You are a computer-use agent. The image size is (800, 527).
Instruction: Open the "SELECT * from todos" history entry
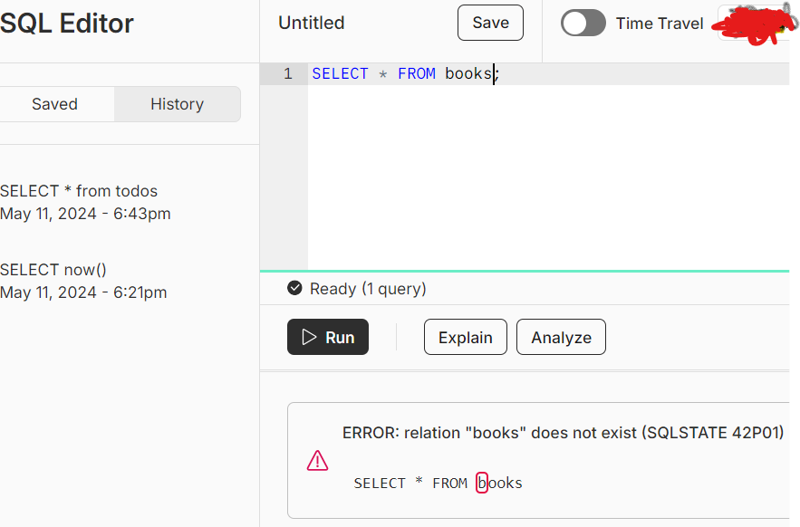pos(79,191)
